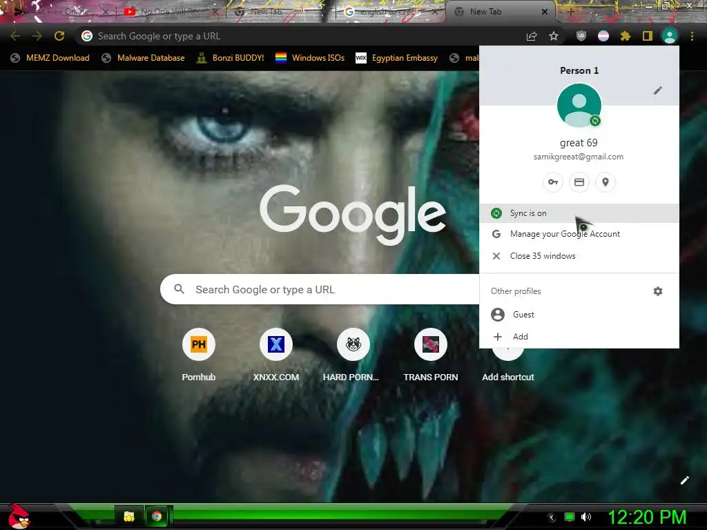707x530 pixels.
Task: Open the Angry Birds start button
Action: tap(18, 516)
